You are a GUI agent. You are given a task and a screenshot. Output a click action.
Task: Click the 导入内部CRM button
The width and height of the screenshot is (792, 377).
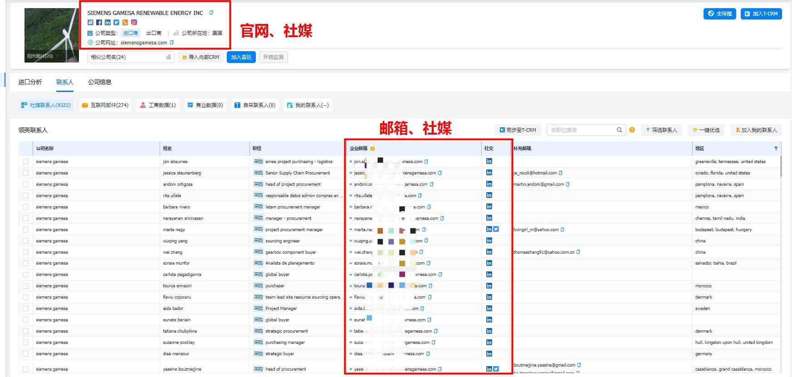tap(200, 57)
